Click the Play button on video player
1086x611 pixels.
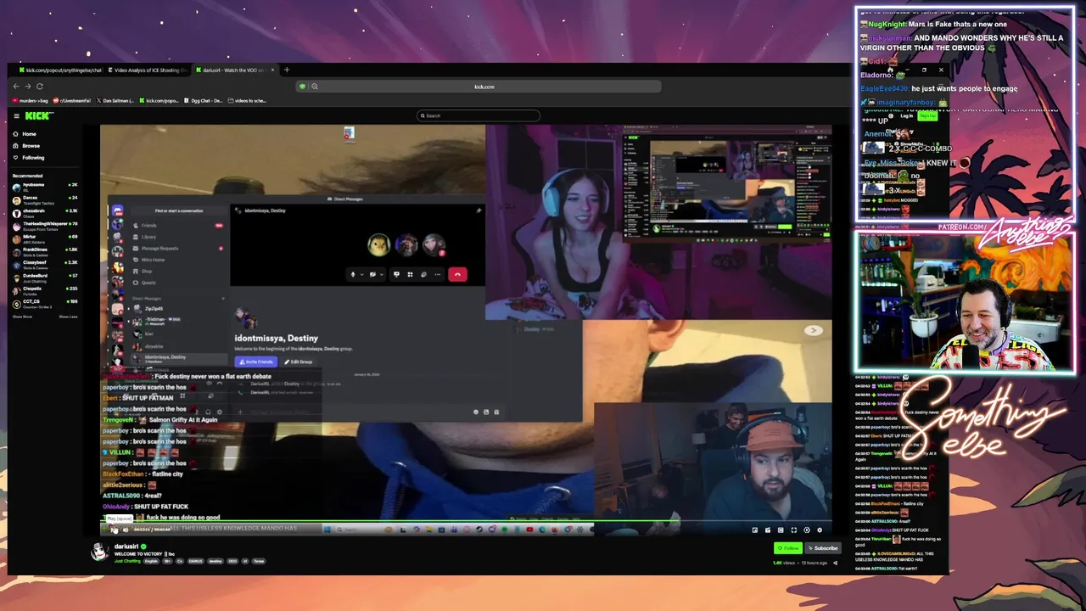coord(114,530)
